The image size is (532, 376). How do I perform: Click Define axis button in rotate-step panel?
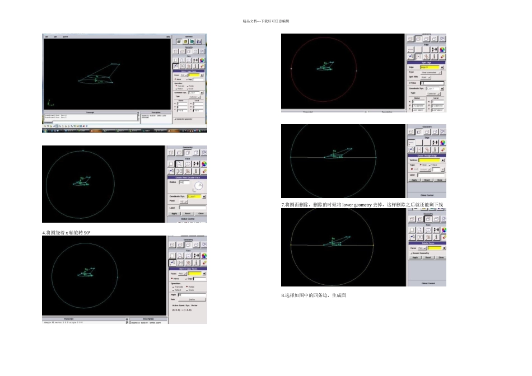point(192,299)
